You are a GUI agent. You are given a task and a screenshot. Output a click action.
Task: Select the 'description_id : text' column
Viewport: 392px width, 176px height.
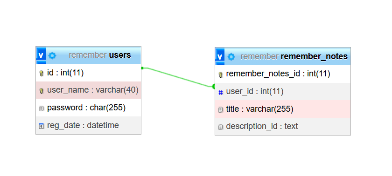[283, 126]
